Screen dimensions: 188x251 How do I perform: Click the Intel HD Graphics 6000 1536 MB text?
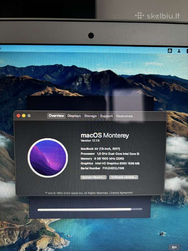click(x=117, y=163)
